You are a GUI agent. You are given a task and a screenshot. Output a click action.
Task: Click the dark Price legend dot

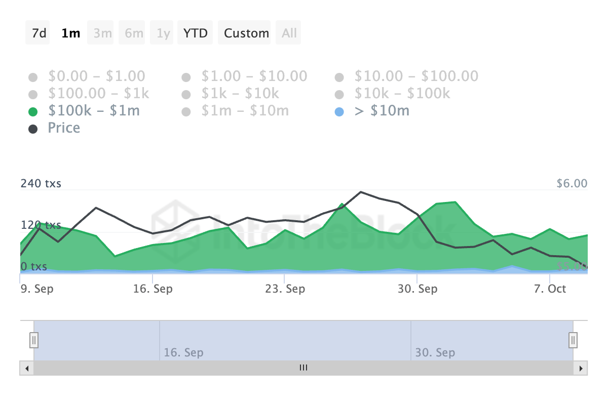tap(33, 129)
